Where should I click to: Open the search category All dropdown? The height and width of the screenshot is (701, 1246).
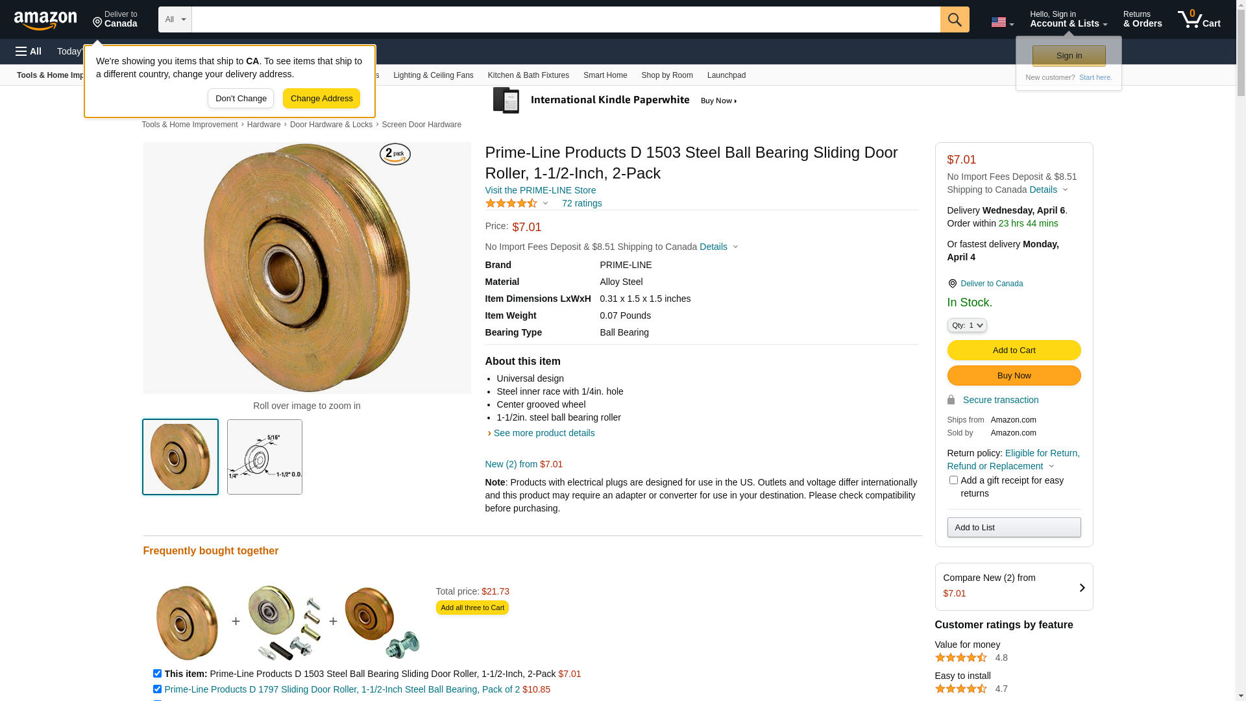[x=175, y=19]
